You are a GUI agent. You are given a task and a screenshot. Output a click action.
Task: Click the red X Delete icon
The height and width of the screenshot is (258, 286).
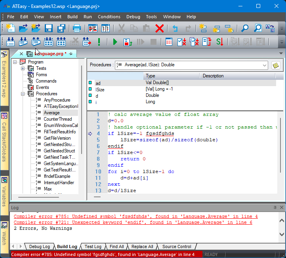point(160,28)
